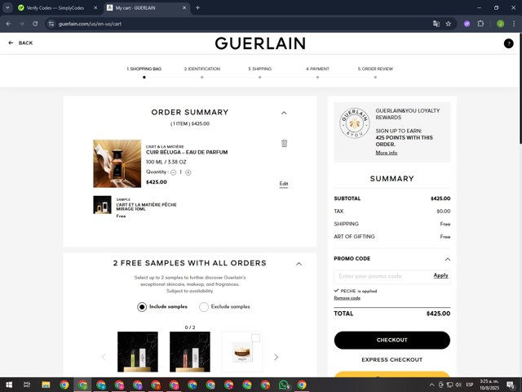The height and width of the screenshot is (392, 522).
Task: Open Cuir Béluga product thumbnail
Action: [x=117, y=163]
